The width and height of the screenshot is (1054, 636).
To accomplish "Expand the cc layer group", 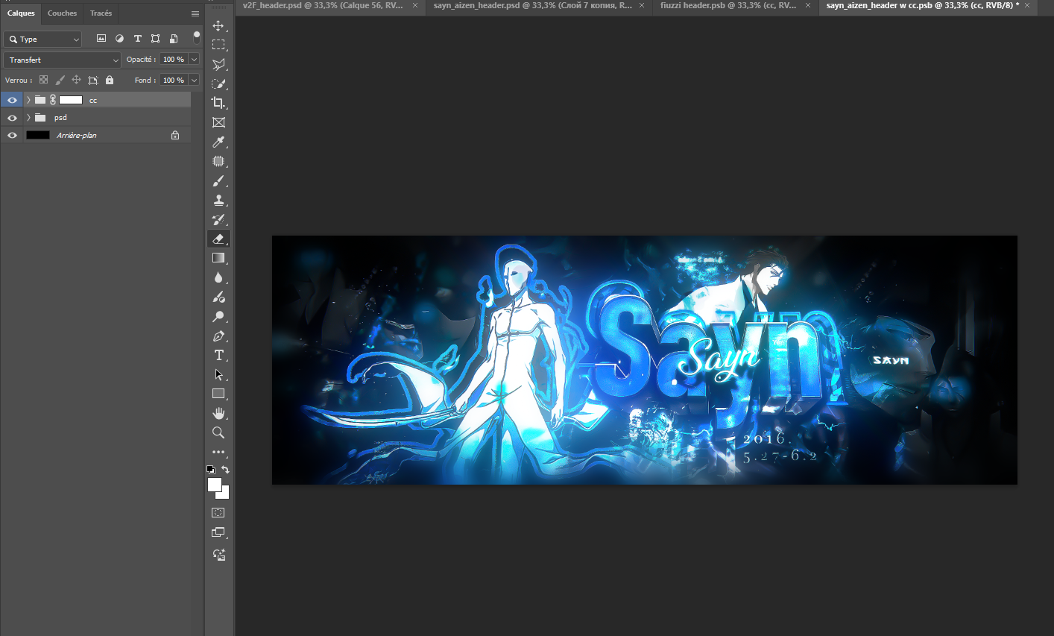I will point(28,100).
